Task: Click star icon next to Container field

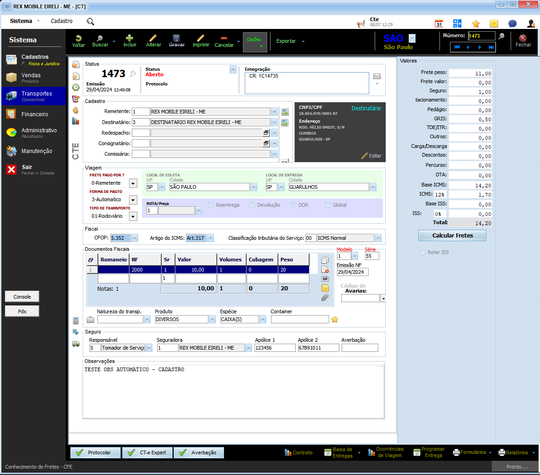Action: point(334,319)
